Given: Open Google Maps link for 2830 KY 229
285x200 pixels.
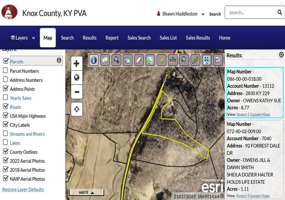Looking at the screenshot, I should tap(260, 115).
